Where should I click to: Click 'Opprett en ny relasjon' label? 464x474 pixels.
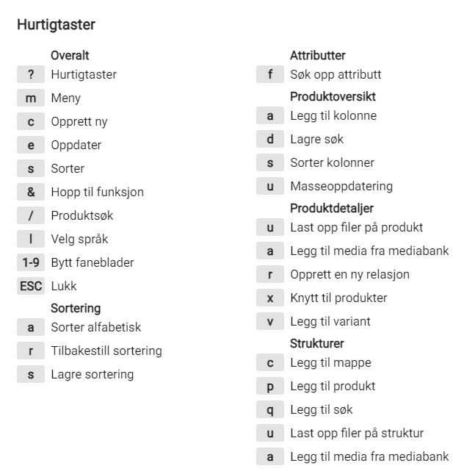point(349,275)
